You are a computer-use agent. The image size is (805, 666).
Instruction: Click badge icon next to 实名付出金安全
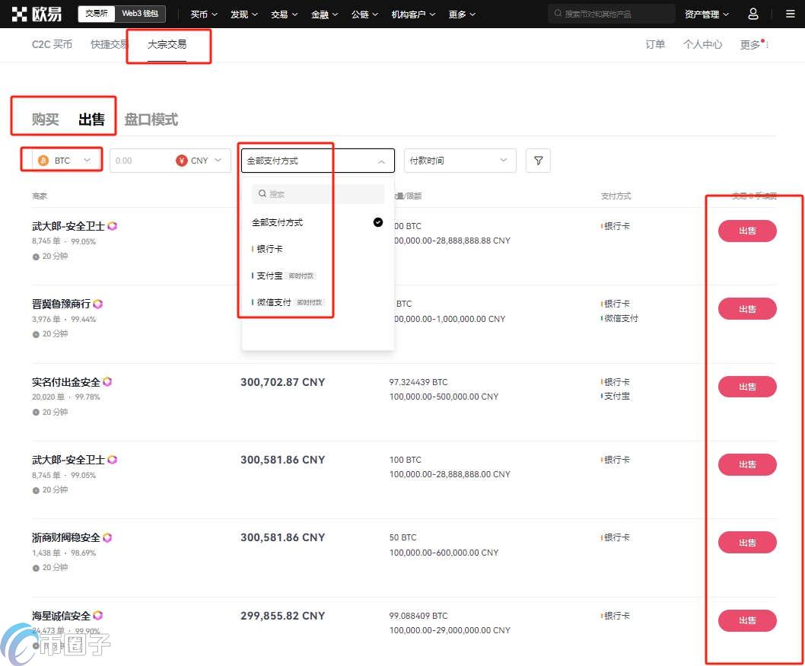[107, 382]
